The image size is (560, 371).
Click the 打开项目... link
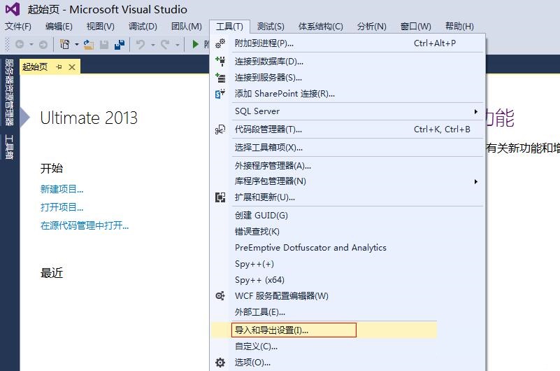pyautogui.click(x=62, y=207)
